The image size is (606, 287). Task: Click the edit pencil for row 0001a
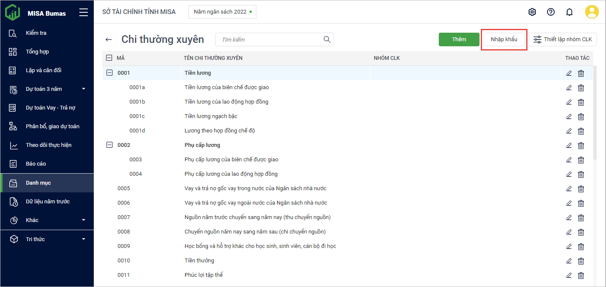pyautogui.click(x=569, y=88)
